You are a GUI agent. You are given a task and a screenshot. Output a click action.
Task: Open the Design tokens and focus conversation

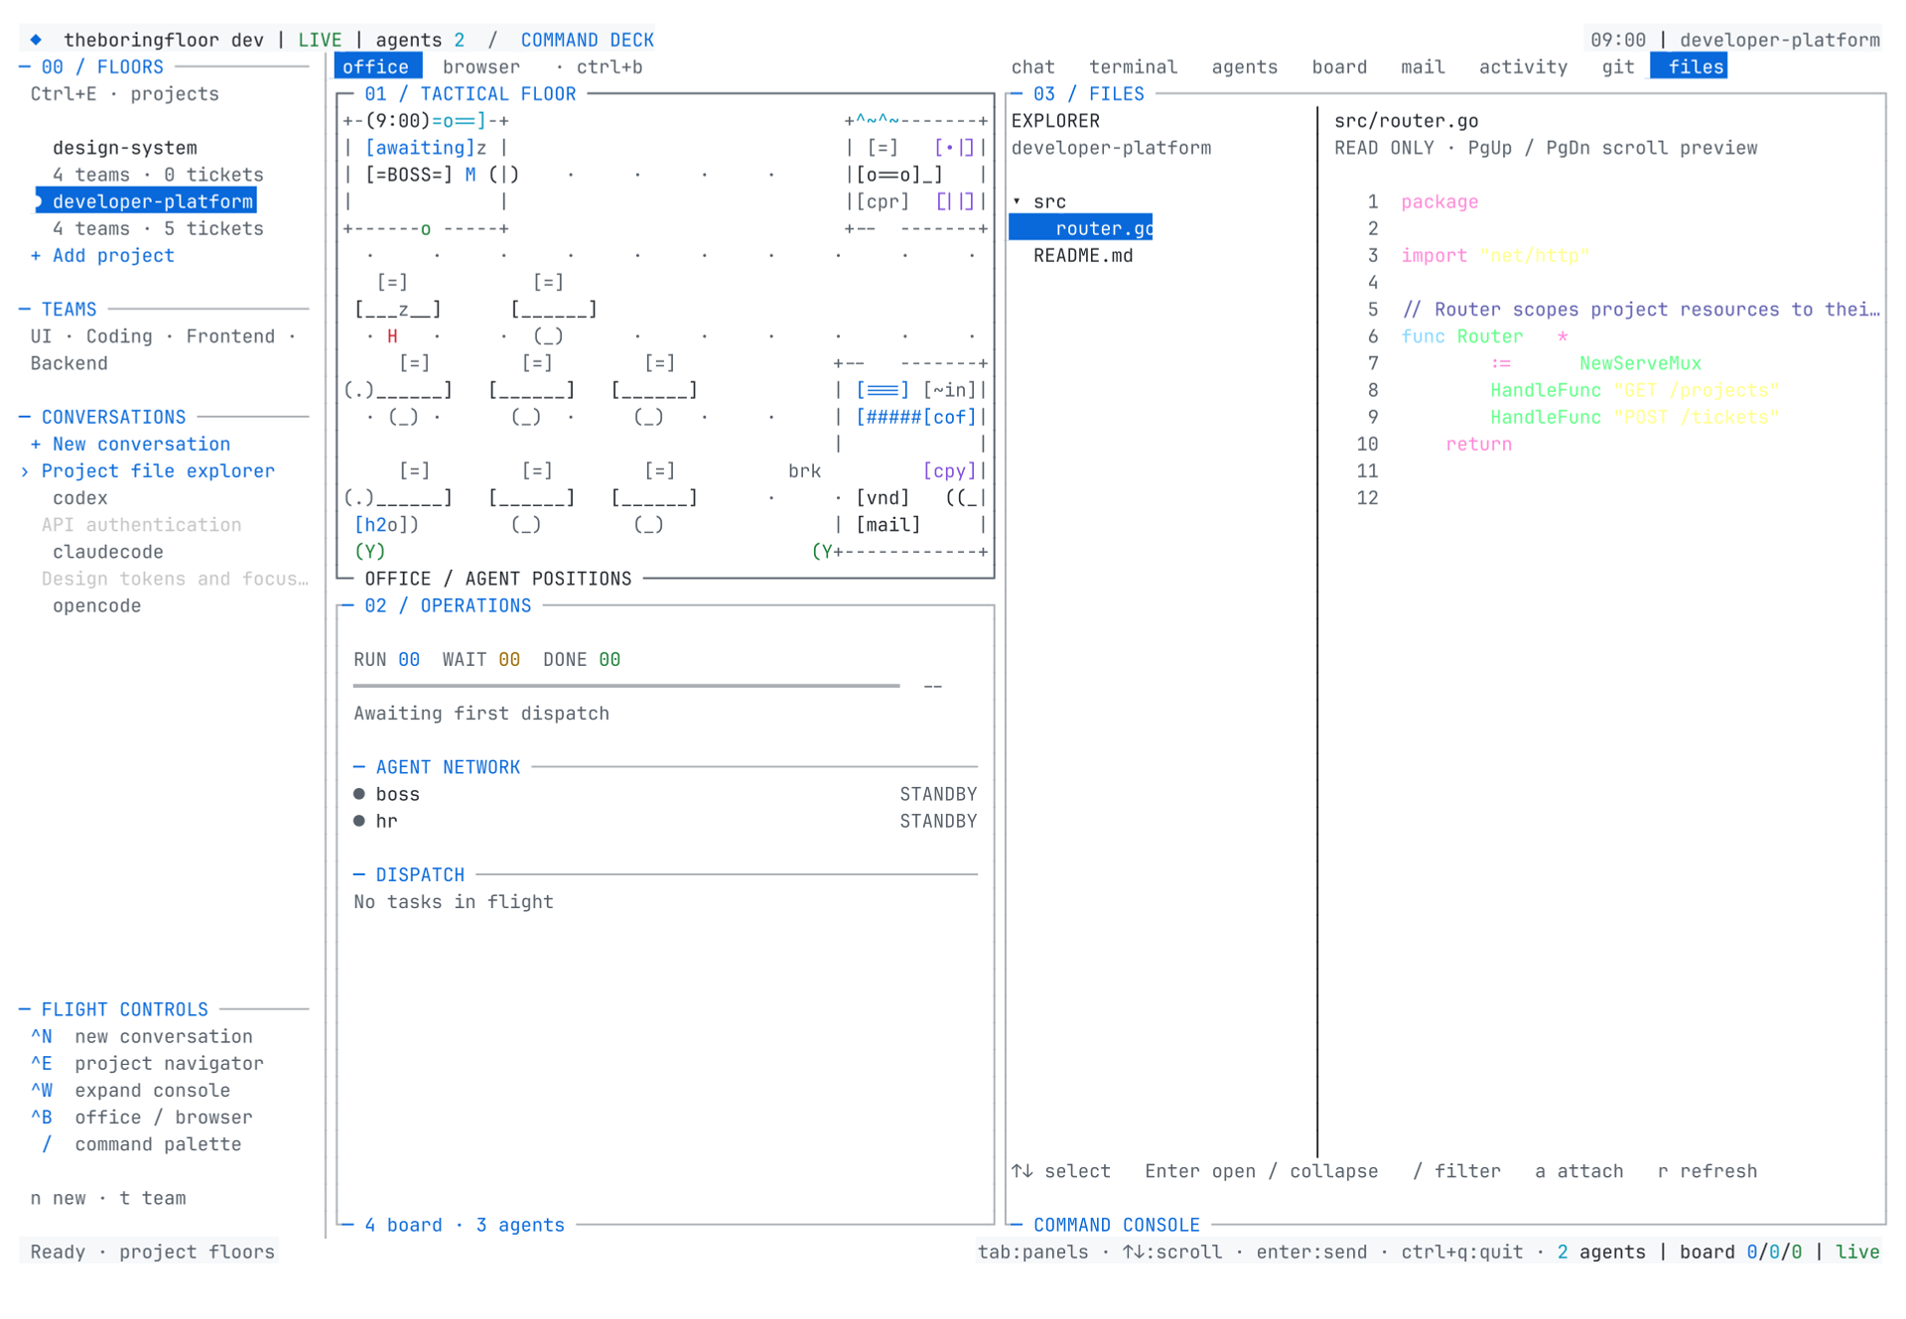point(175,579)
